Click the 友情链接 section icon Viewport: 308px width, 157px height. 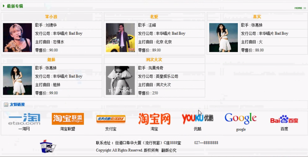point(6,105)
